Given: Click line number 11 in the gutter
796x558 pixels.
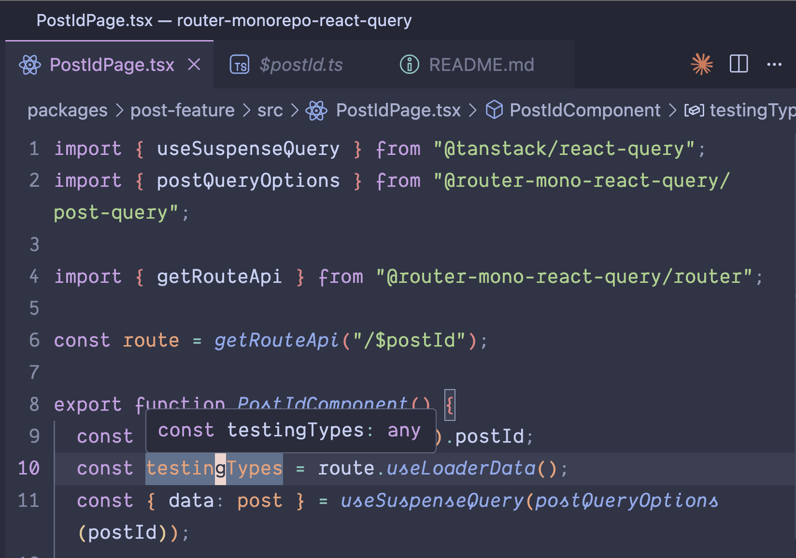Looking at the screenshot, I should [x=29, y=501].
